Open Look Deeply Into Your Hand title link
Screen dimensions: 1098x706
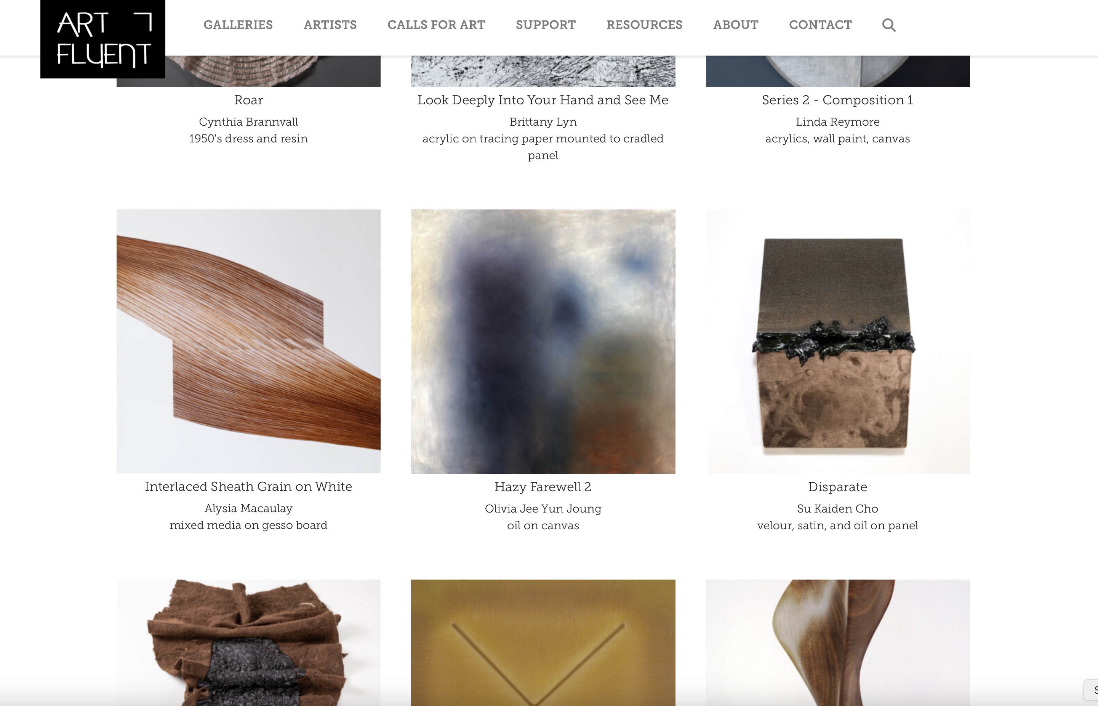(543, 100)
